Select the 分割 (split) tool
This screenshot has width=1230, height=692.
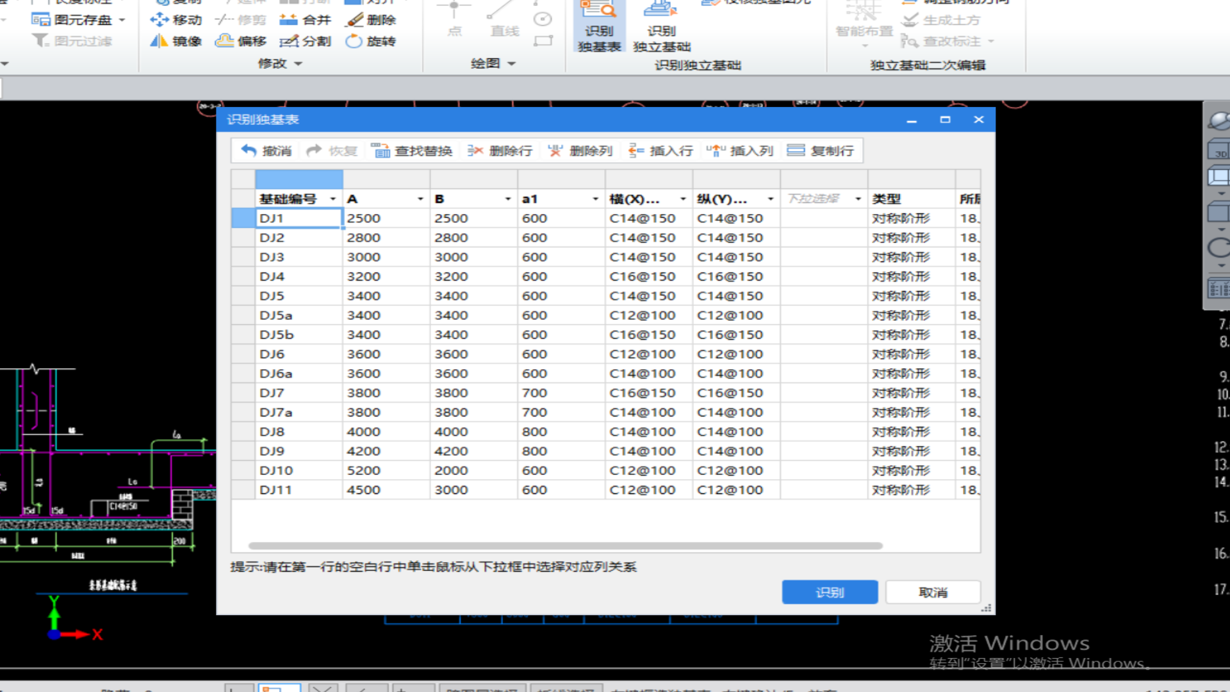coord(306,41)
